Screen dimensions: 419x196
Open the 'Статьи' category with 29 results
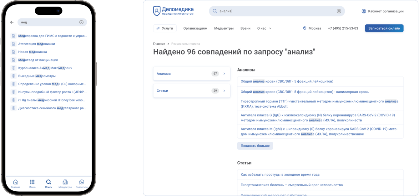pos(192,91)
